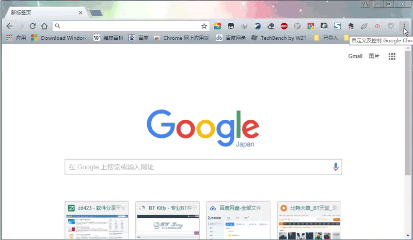Image resolution: width=413 pixels, height=240 pixels.
Task: Open the 百度网盘 bookmark
Action: [x=231, y=38]
